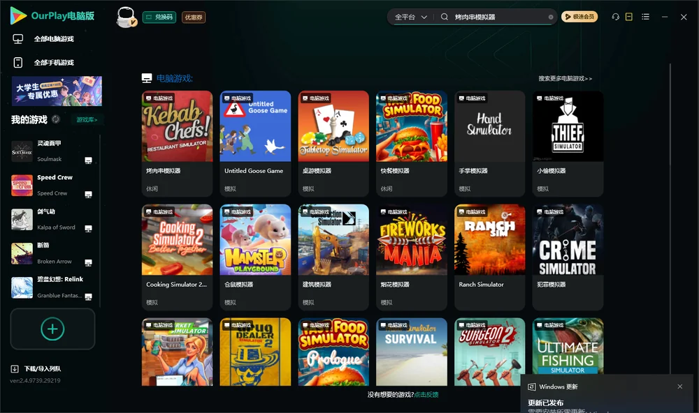Open Fireworks Mania game card

pos(412,257)
